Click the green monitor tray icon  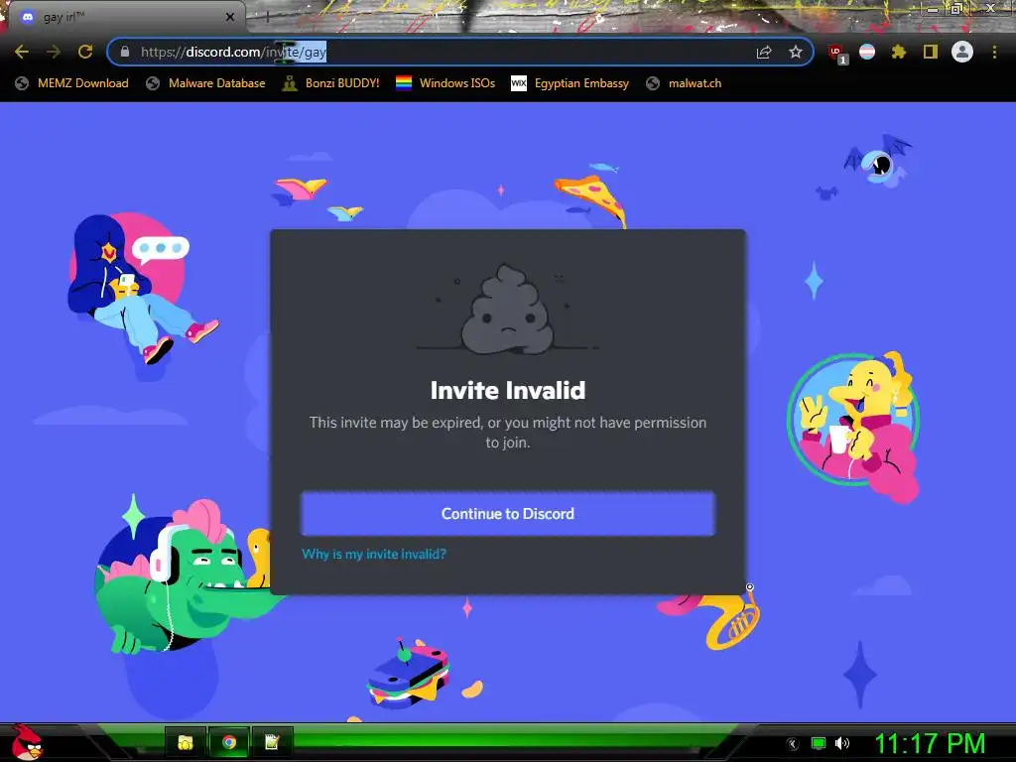819,744
